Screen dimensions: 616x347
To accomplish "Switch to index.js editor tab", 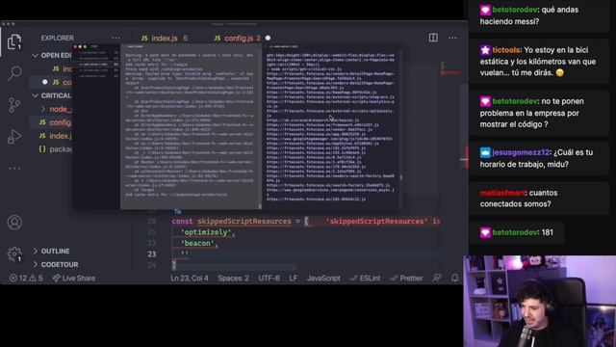I will click(165, 39).
